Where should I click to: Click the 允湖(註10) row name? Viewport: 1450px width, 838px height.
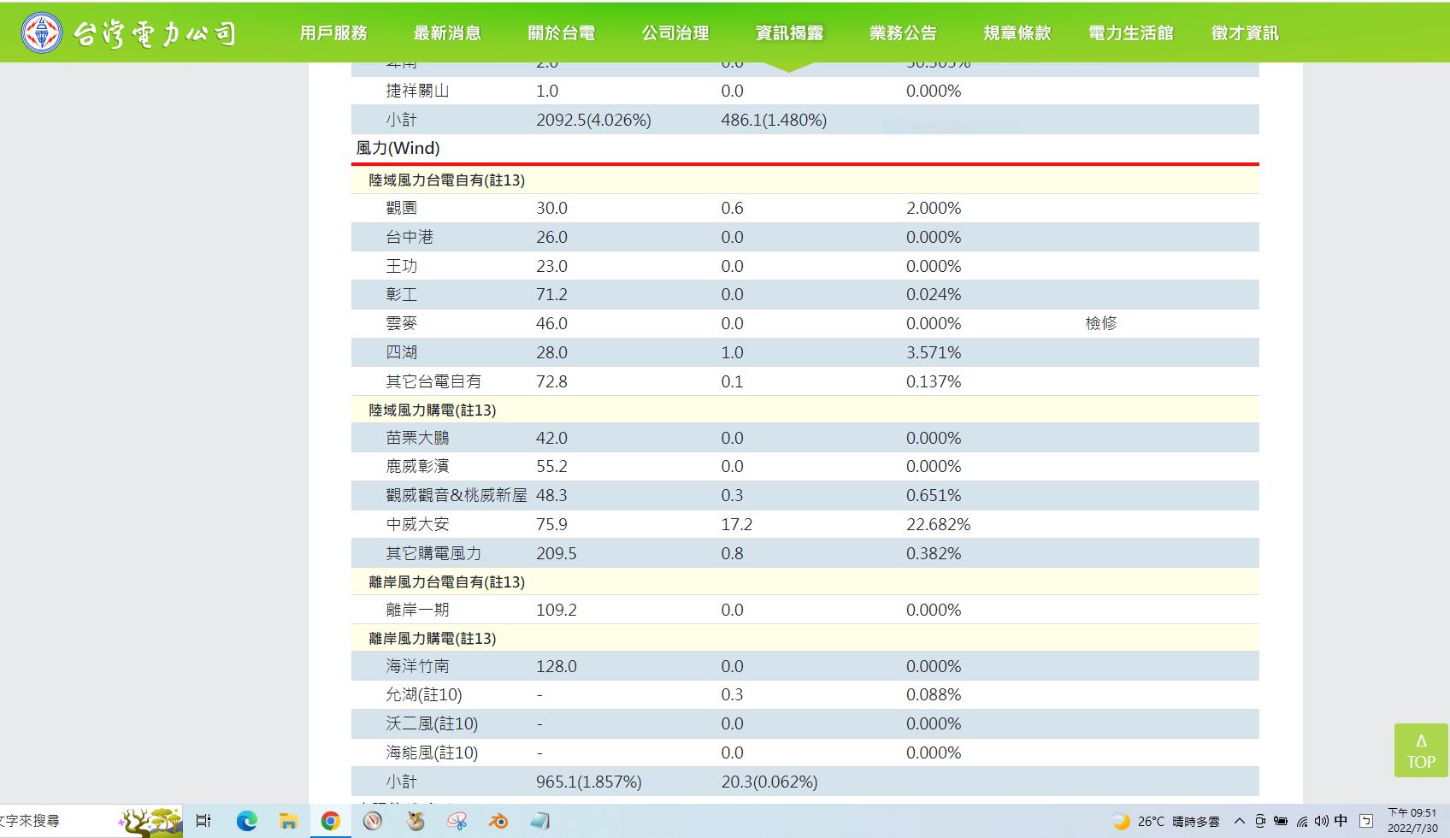424,695
